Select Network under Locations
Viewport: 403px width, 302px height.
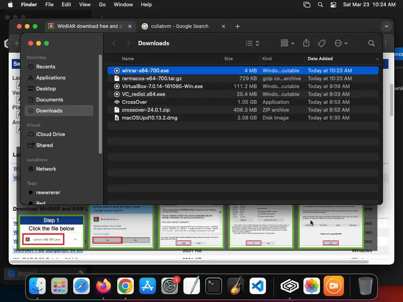coord(59,169)
